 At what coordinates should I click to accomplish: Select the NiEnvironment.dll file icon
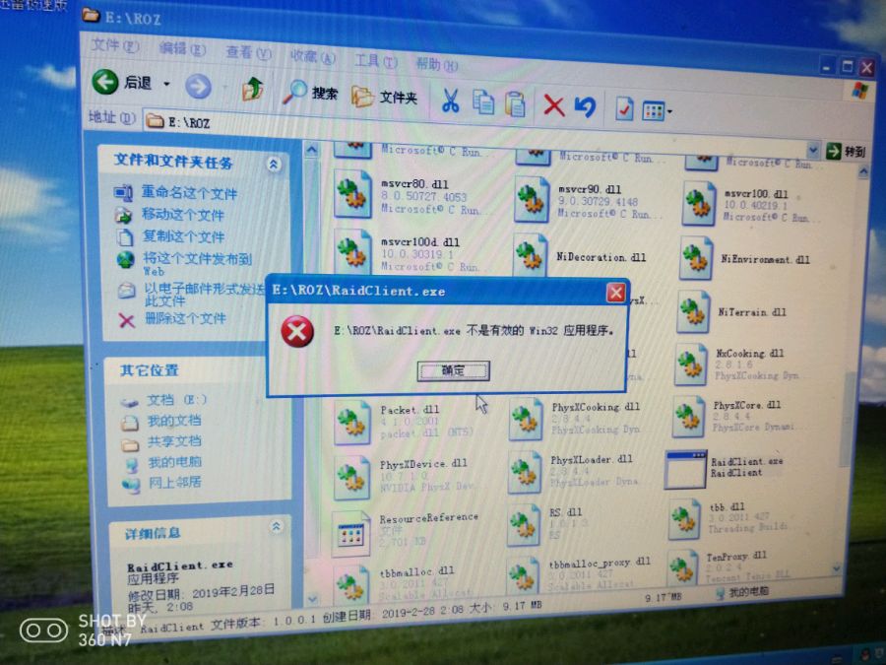tap(696, 258)
